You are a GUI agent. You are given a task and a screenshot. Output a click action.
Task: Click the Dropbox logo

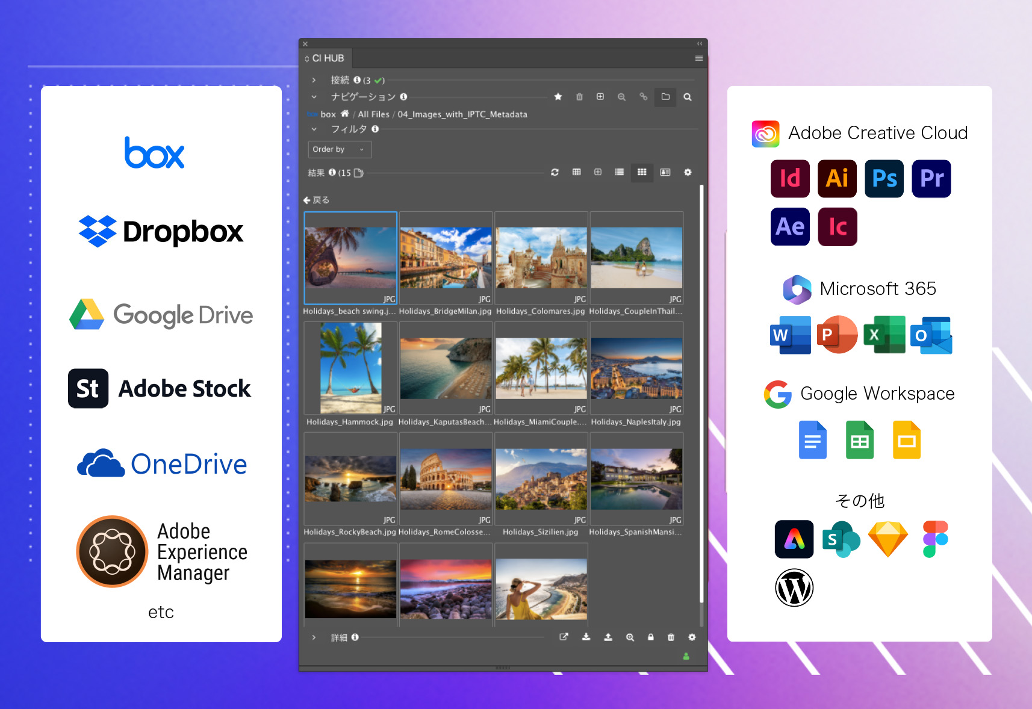click(161, 232)
